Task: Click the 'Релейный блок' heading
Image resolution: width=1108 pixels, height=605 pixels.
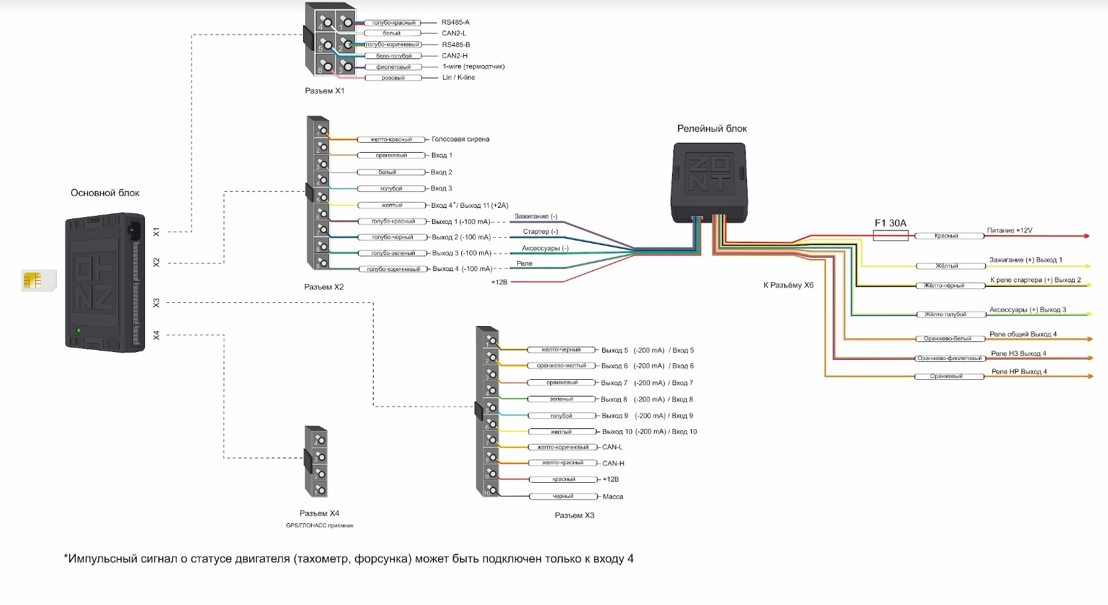Action: (x=712, y=129)
